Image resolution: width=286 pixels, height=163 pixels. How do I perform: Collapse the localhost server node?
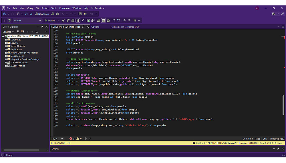tap(3, 37)
